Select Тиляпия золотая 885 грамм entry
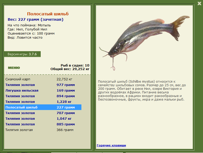Viewport: 203px width, 153px height. click(43, 124)
